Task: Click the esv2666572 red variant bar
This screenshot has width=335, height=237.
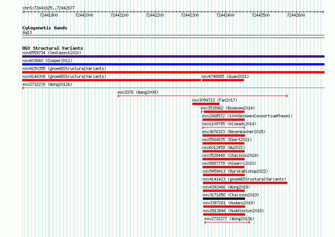Action: (x=224, y=120)
